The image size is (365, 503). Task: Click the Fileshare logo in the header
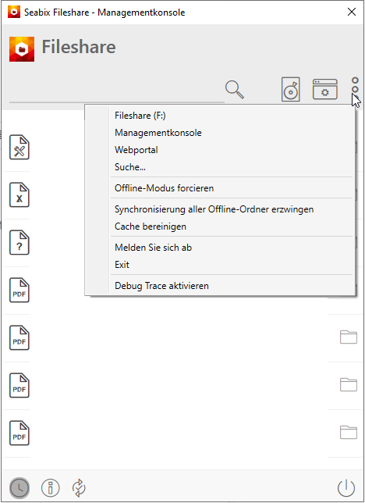[22, 49]
